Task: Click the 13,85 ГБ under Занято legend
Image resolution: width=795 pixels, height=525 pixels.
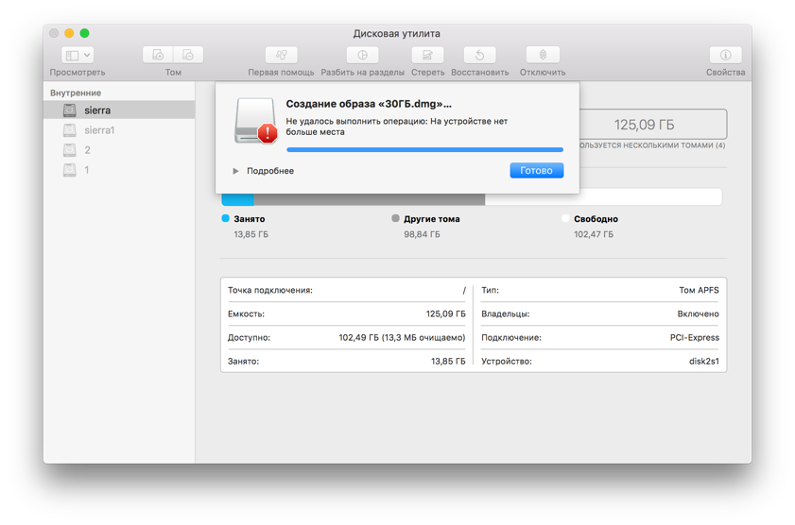Action: pyautogui.click(x=251, y=234)
